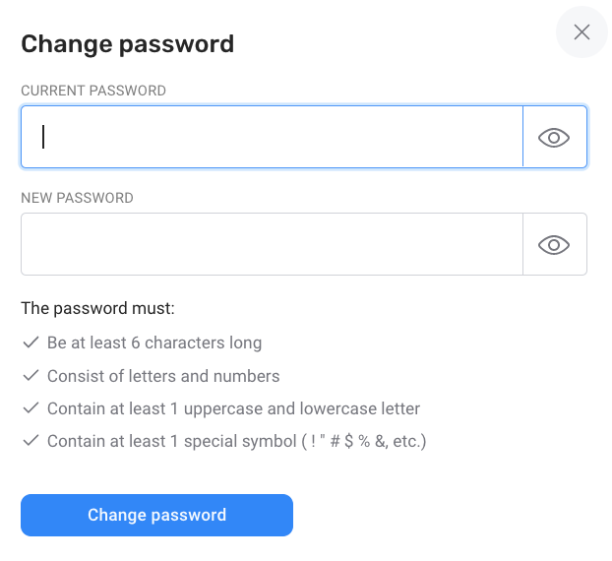Select the Change password dialog heading

coord(128,44)
